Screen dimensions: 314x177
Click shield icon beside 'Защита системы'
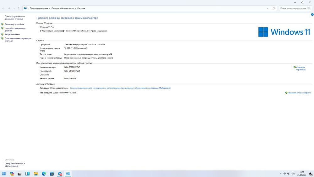(3, 35)
